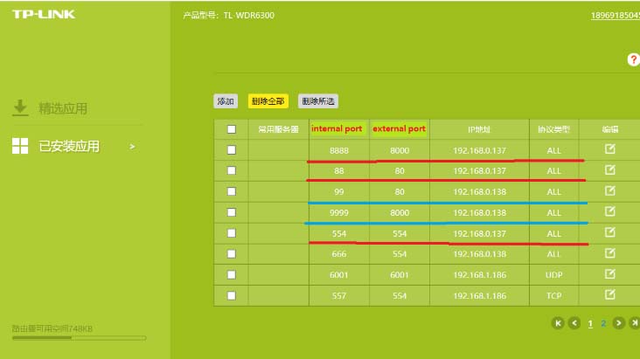
Task: Go to first page of the table
Action: [558, 323]
